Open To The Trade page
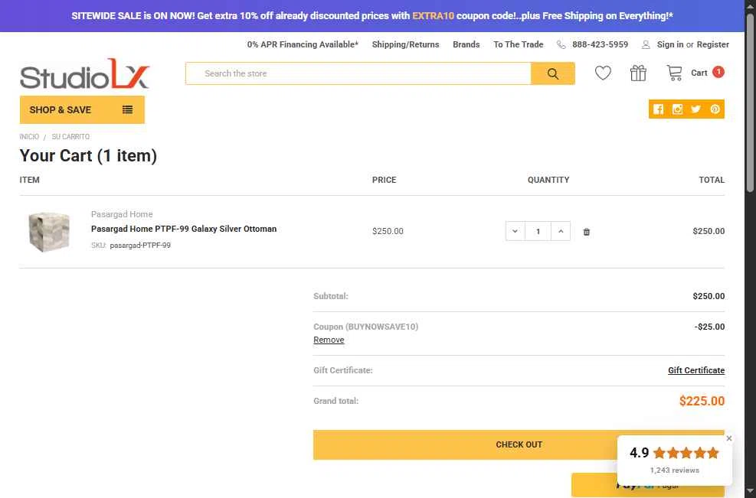Viewport: 756px width, 498px height. pyautogui.click(x=519, y=44)
